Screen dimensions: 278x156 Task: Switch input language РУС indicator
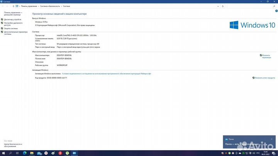click(258, 153)
